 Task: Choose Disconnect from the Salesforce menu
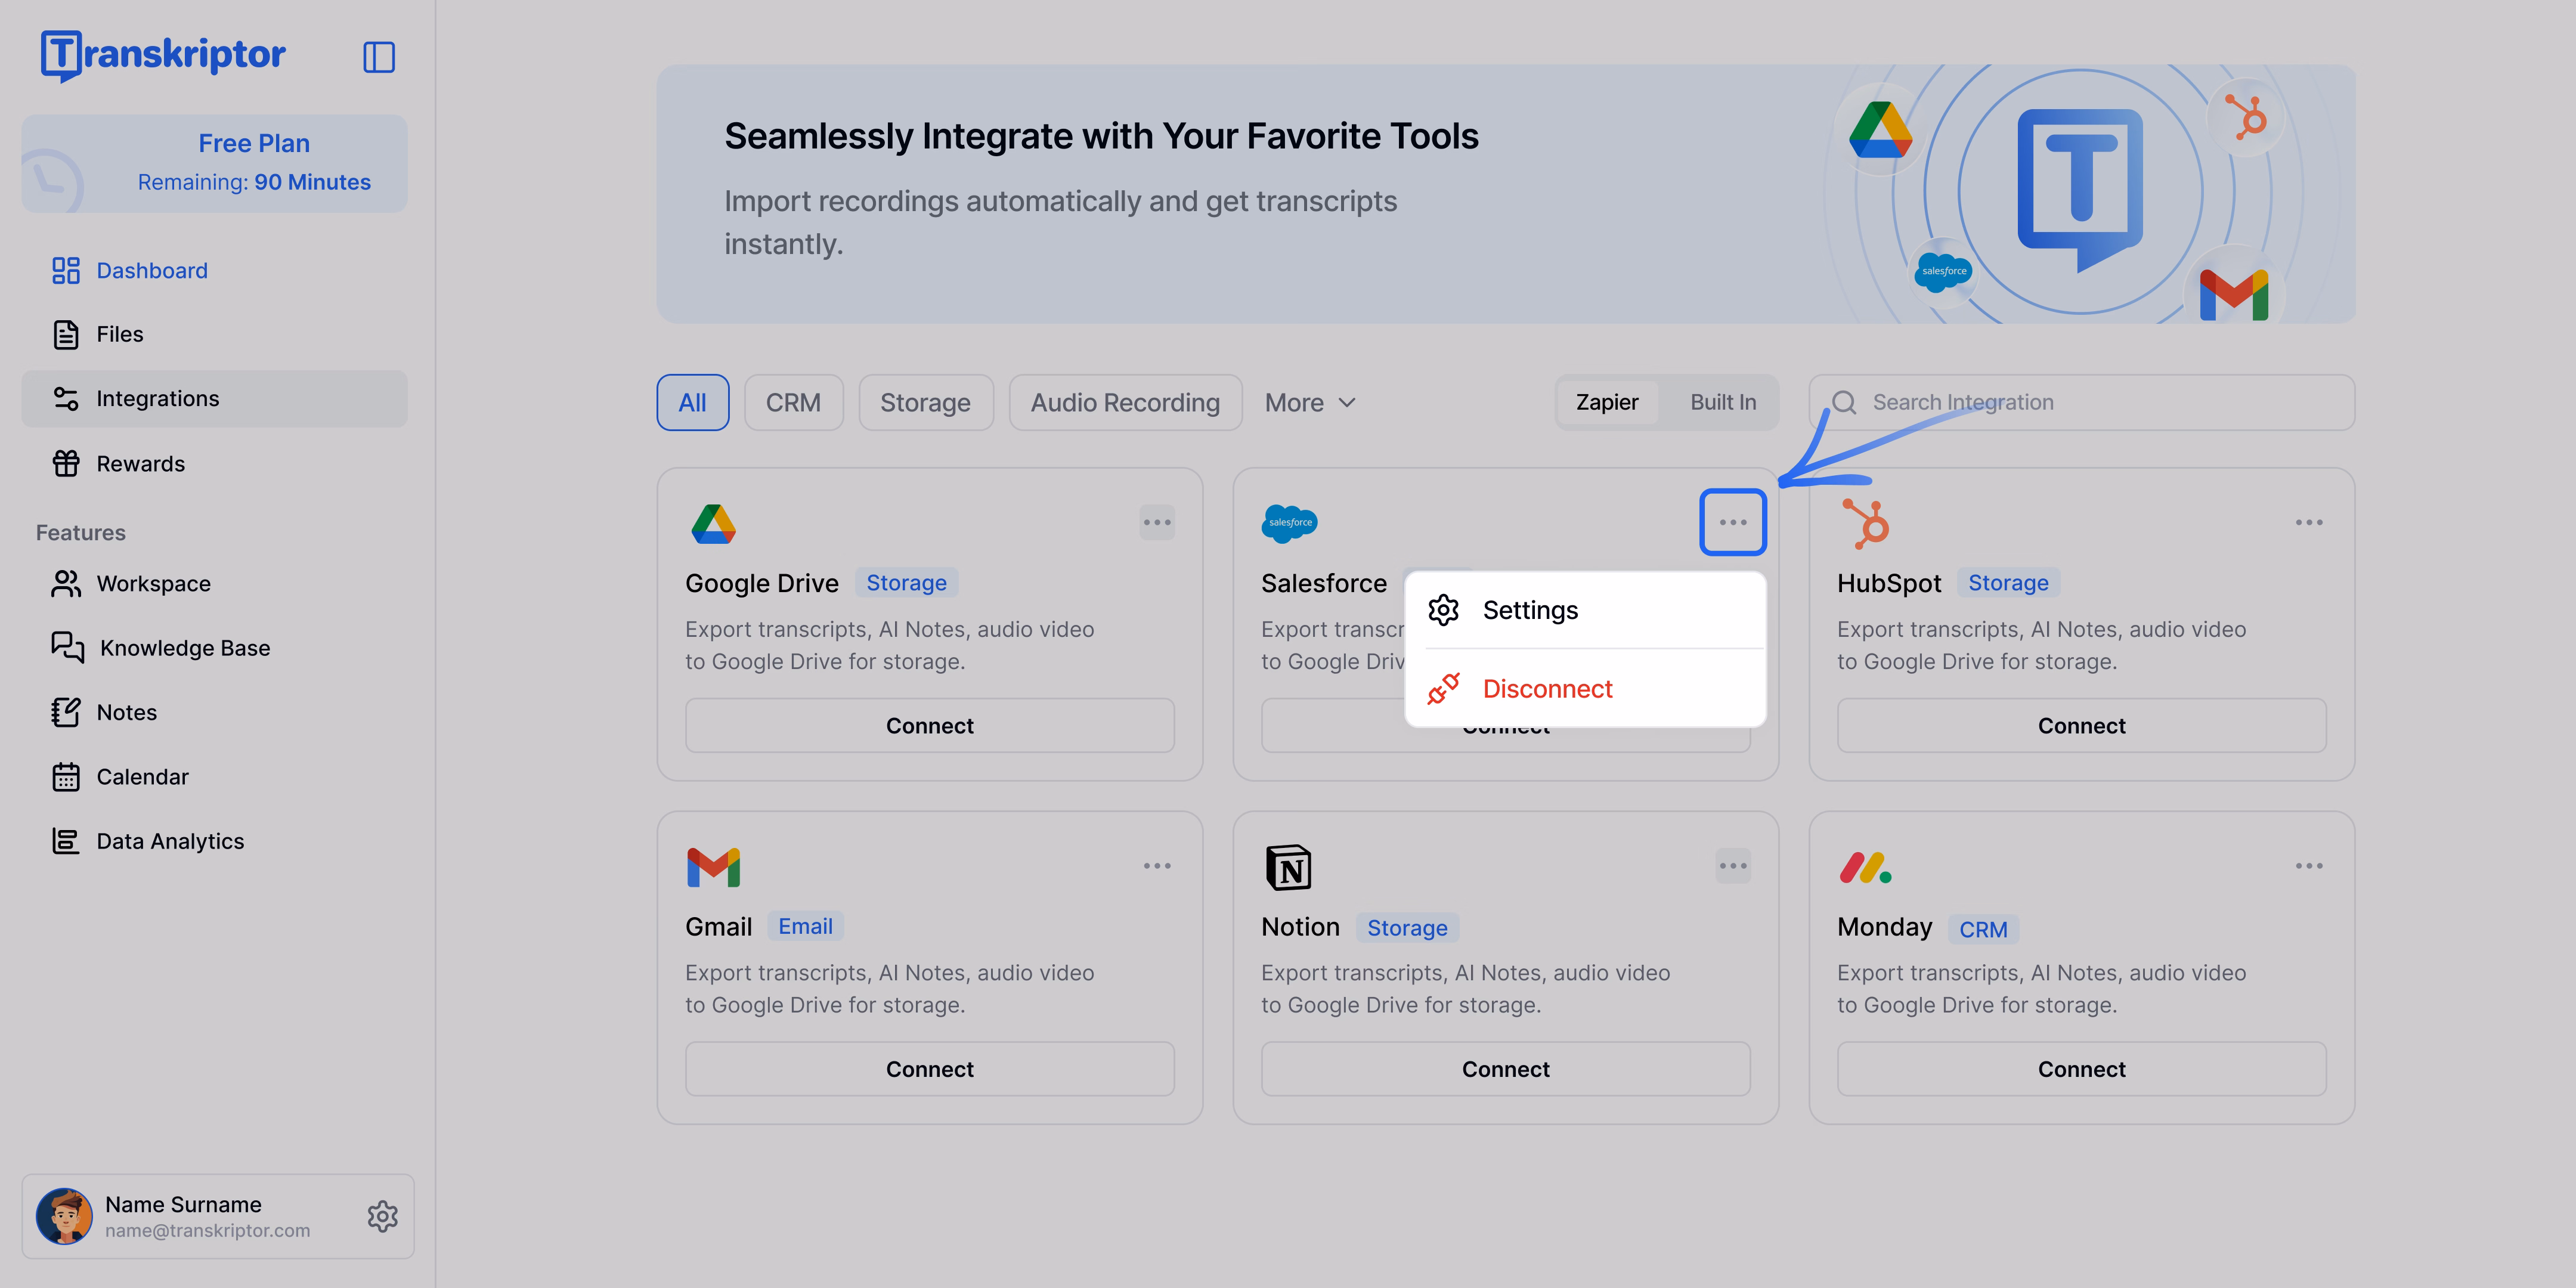[x=1548, y=688]
